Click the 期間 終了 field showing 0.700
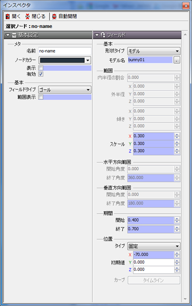 151,229
